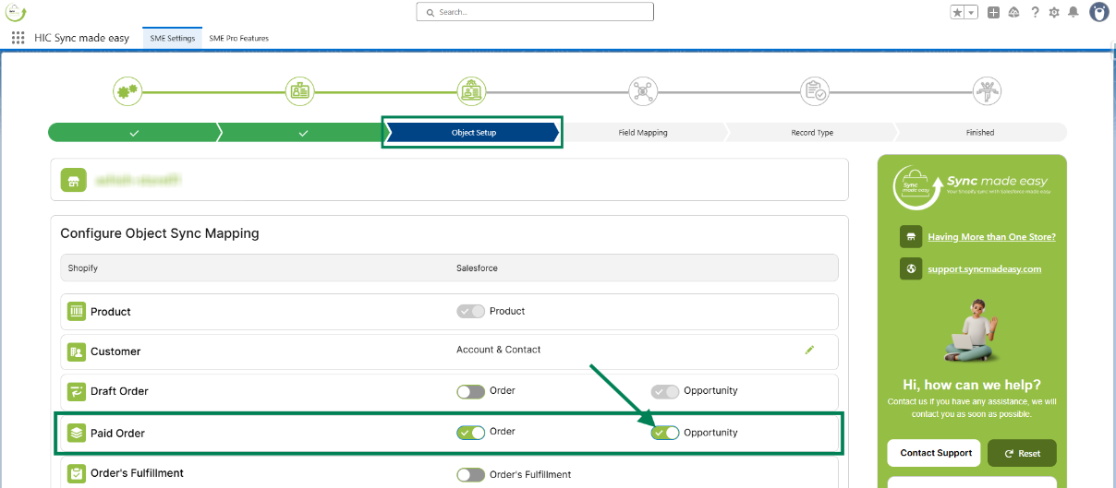Toggle the Product sync switch
The image size is (1116, 488).
(x=470, y=311)
